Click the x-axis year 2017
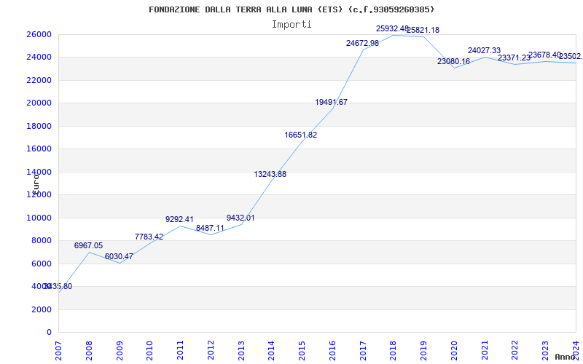 tap(363, 351)
